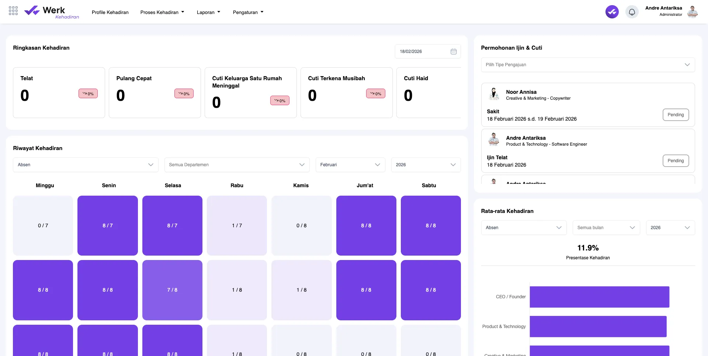Screen dimensions: 708x356
Task: Click the 0% trend badge on Telat card
Action: tap(88, 94)
